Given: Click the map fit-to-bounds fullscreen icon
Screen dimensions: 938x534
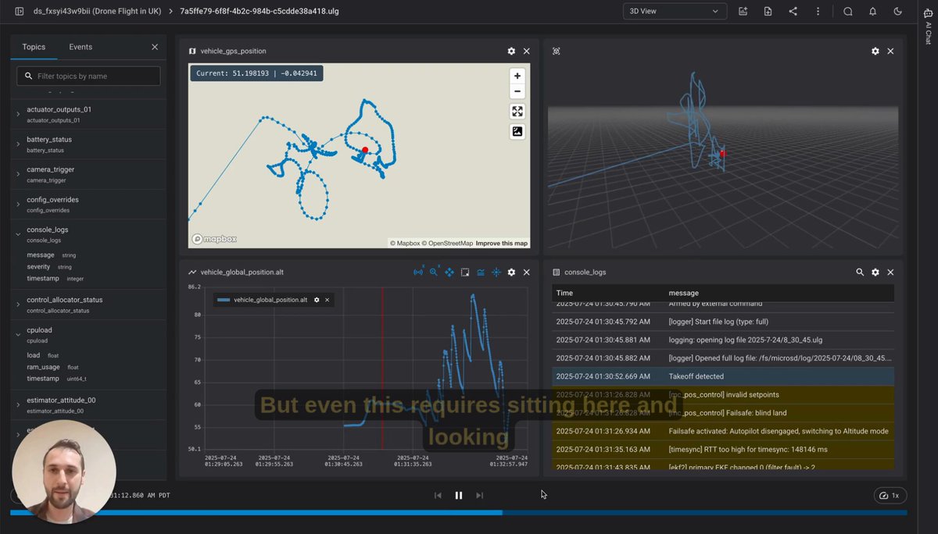Looking at the screenshot, I should 517,111.
